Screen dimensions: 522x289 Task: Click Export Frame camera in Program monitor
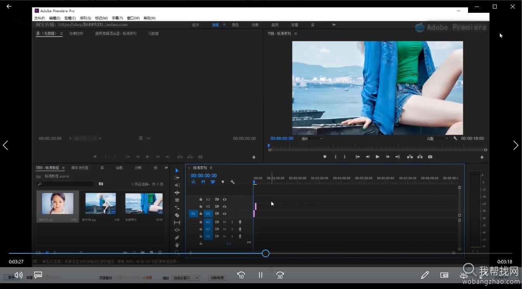[x=430, y=157]
